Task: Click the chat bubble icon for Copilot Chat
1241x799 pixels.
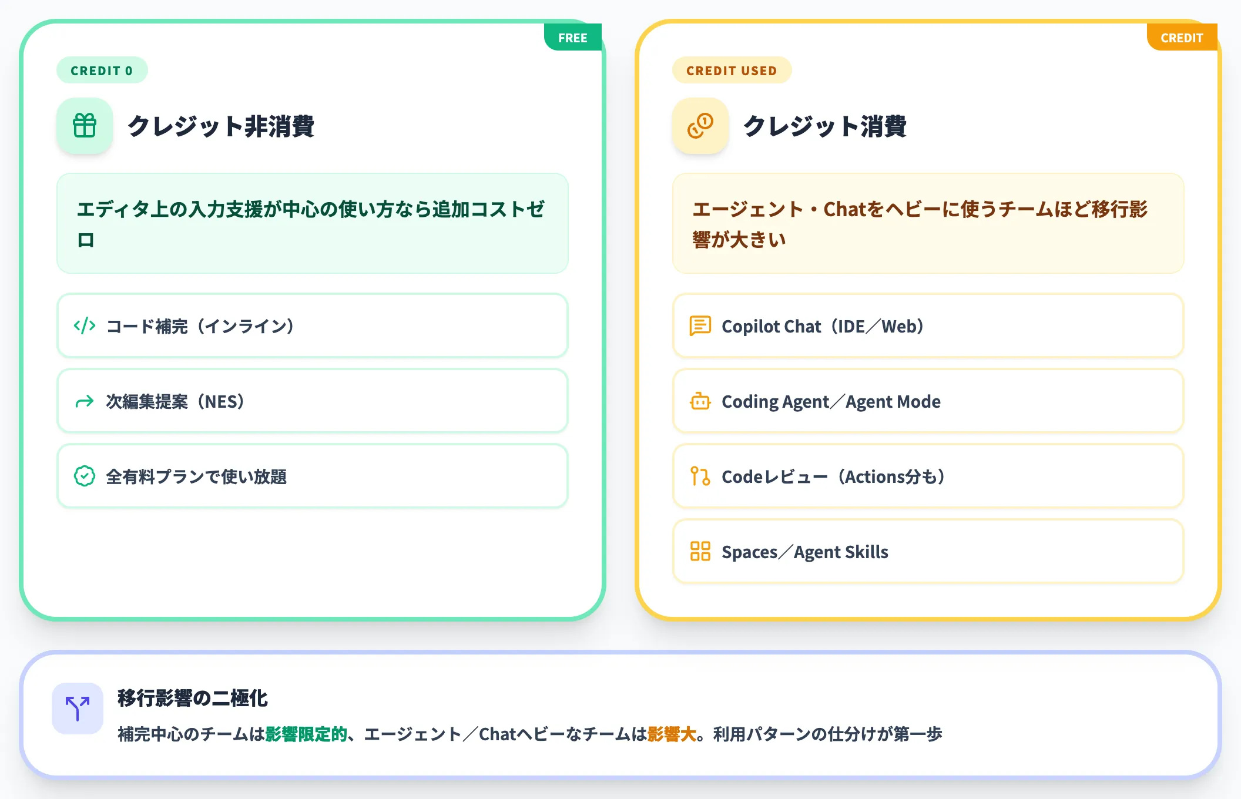Action: 699,327
